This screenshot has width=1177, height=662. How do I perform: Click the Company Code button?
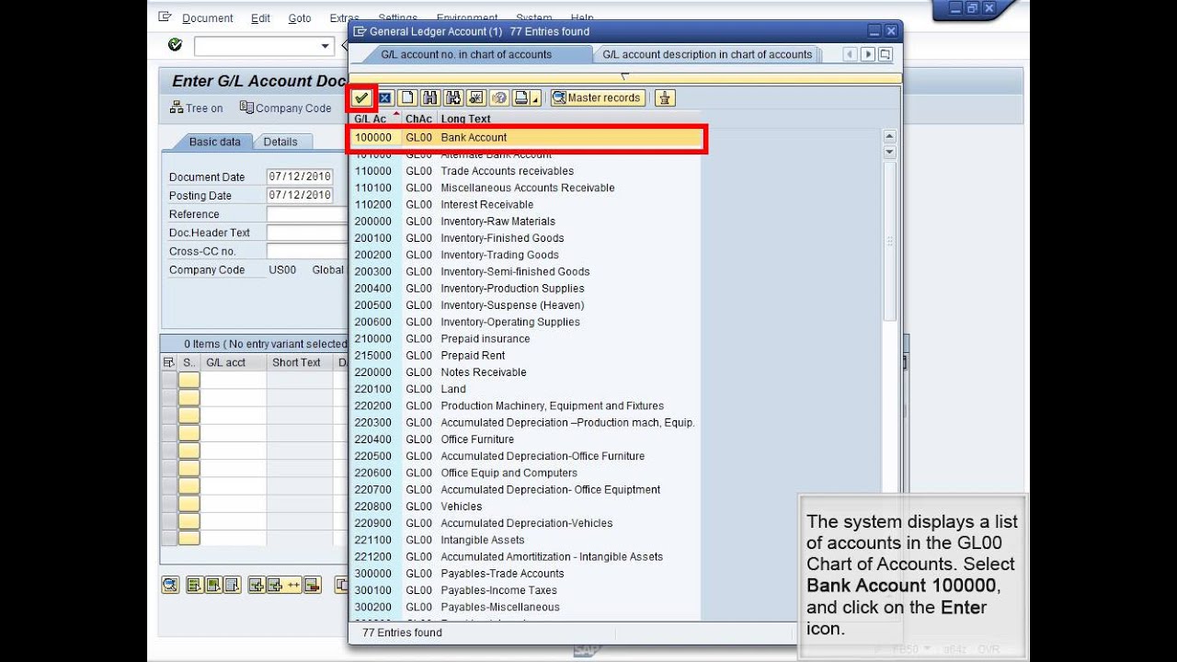(x=285, y=108)
